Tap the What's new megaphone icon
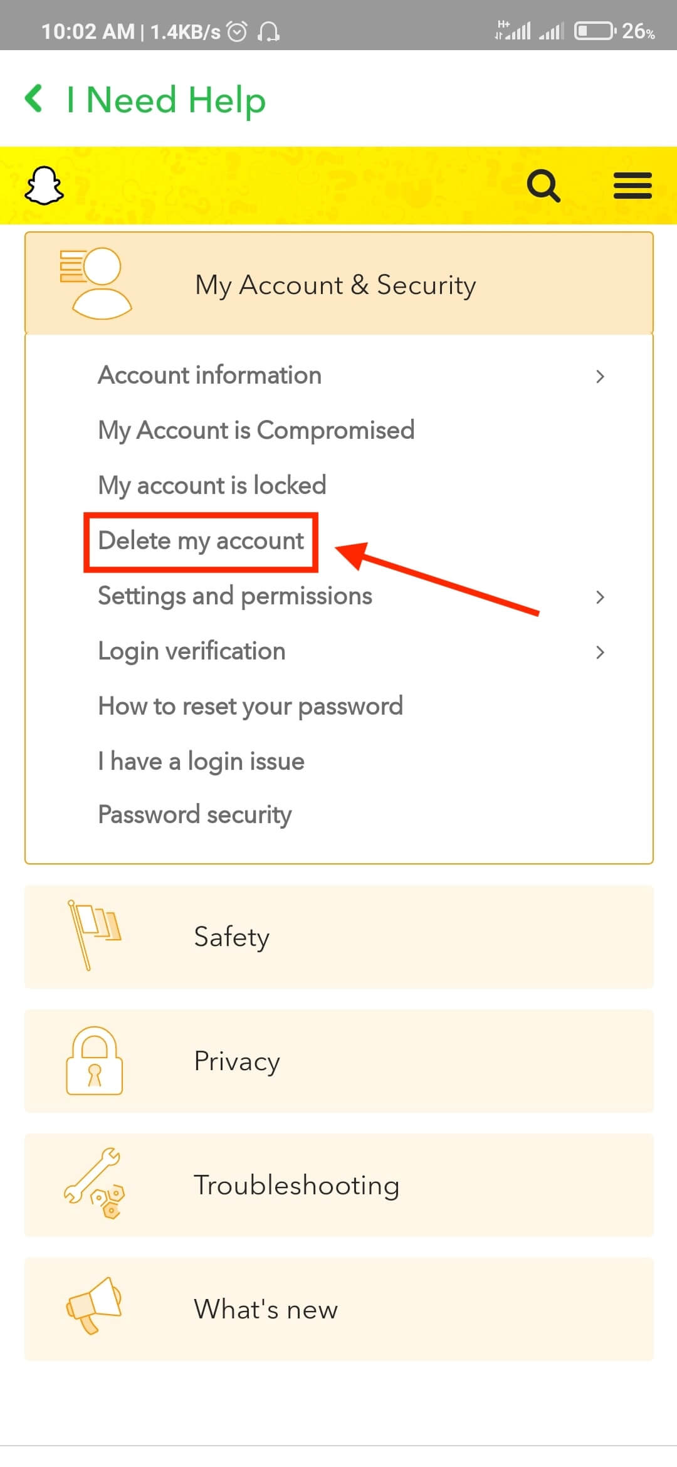Image resolution: width=677 pixels, height=1467 pixels. [x=94, y=1307]
